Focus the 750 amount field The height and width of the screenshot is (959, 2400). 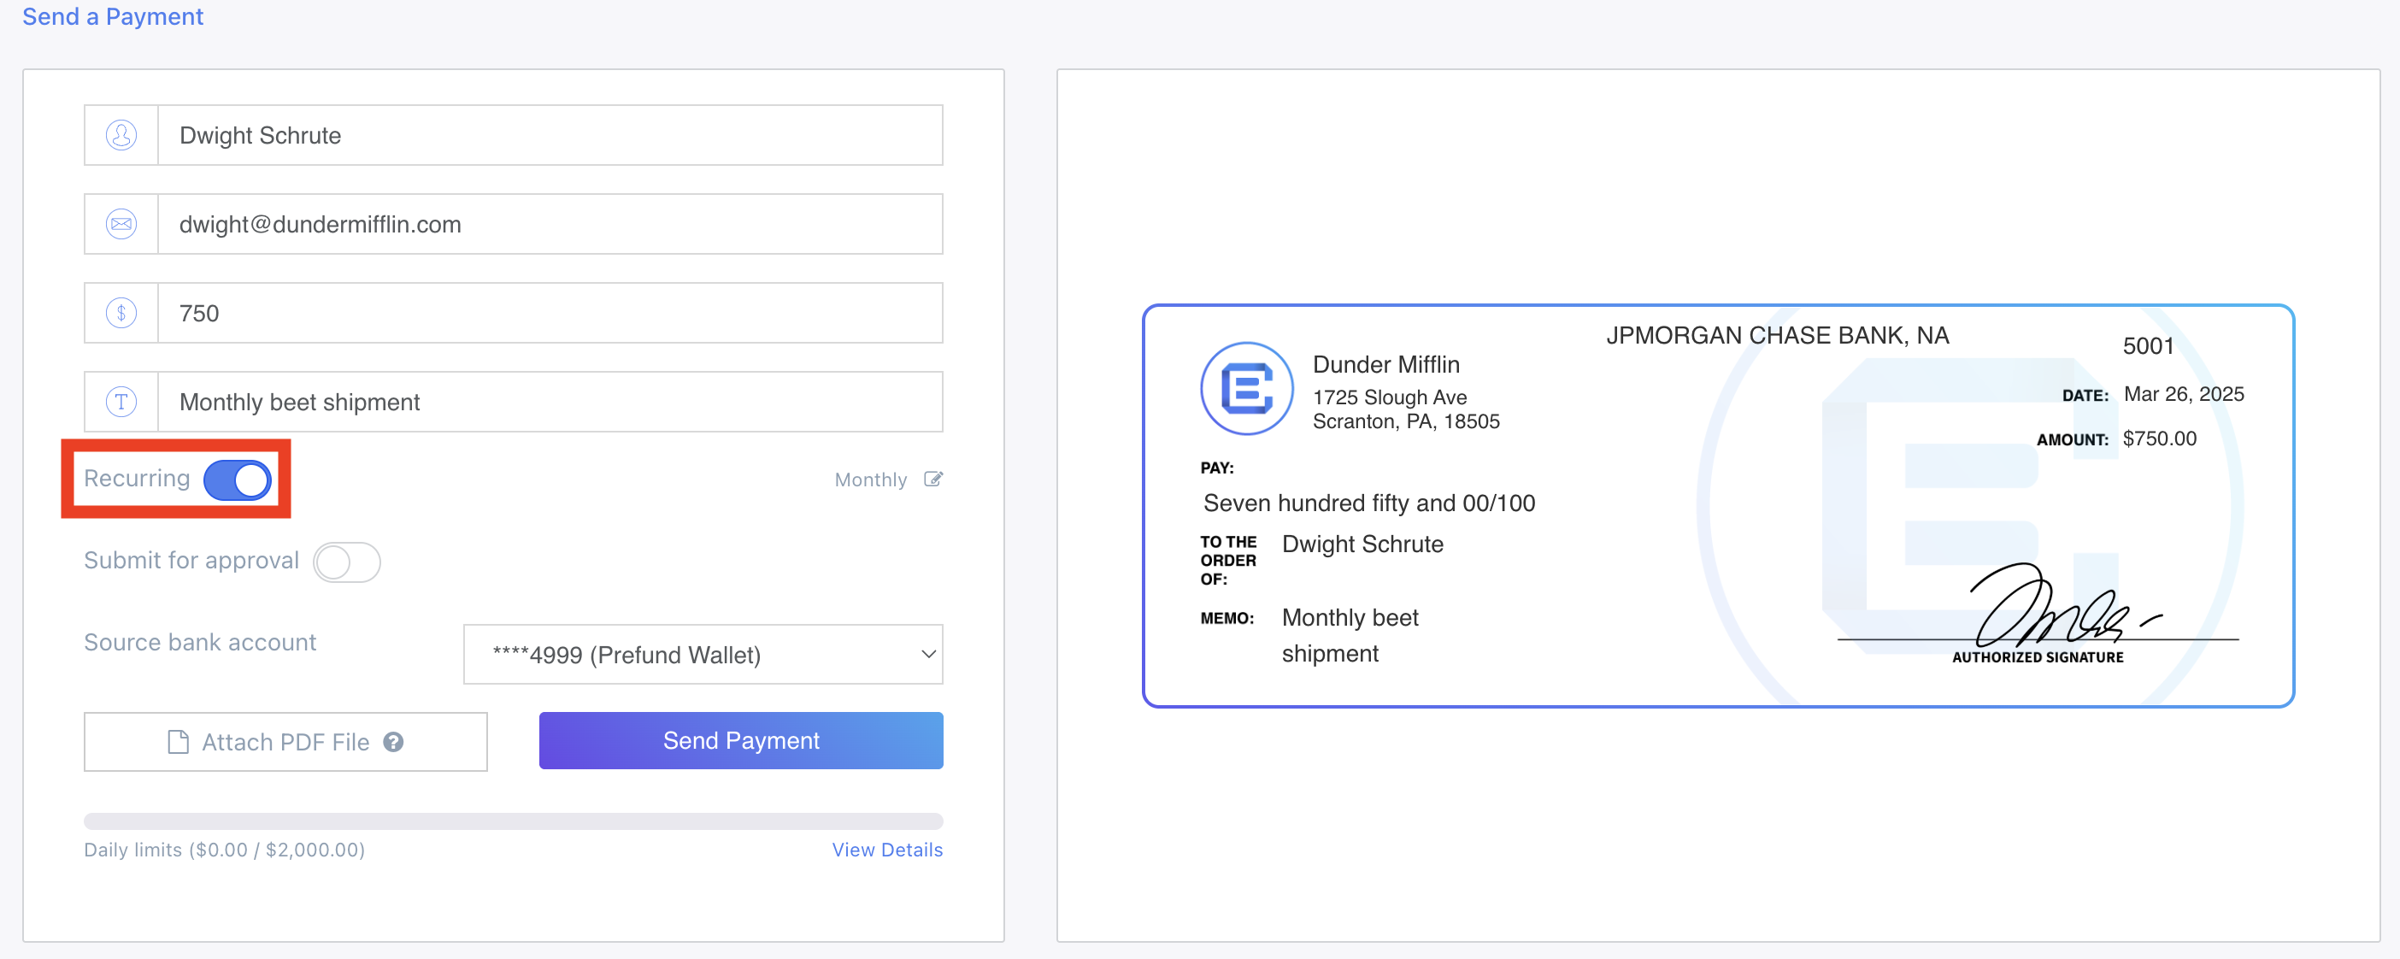(550, 313)
